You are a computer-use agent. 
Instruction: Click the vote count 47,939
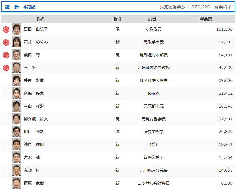pos(226,68)
